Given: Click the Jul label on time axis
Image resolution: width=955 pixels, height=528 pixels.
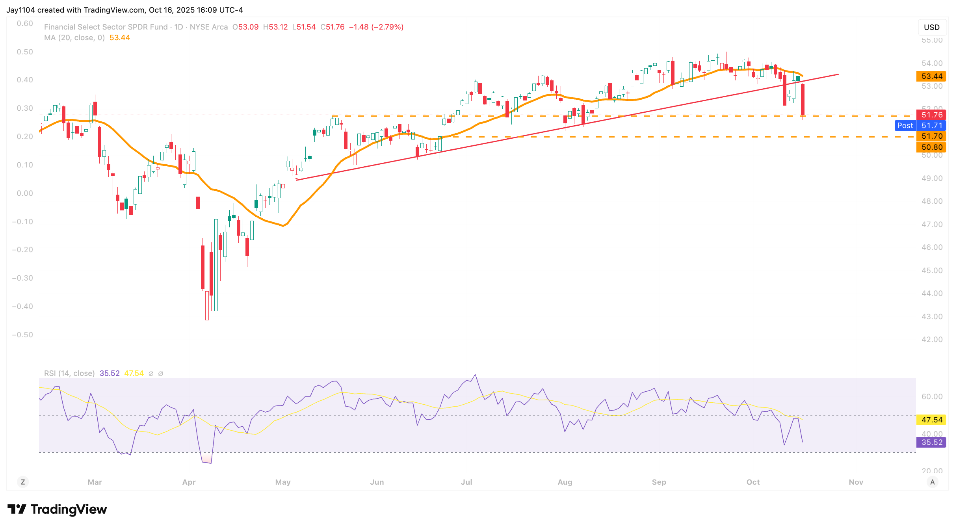Looking at the screenshot, I should [466, 482].
